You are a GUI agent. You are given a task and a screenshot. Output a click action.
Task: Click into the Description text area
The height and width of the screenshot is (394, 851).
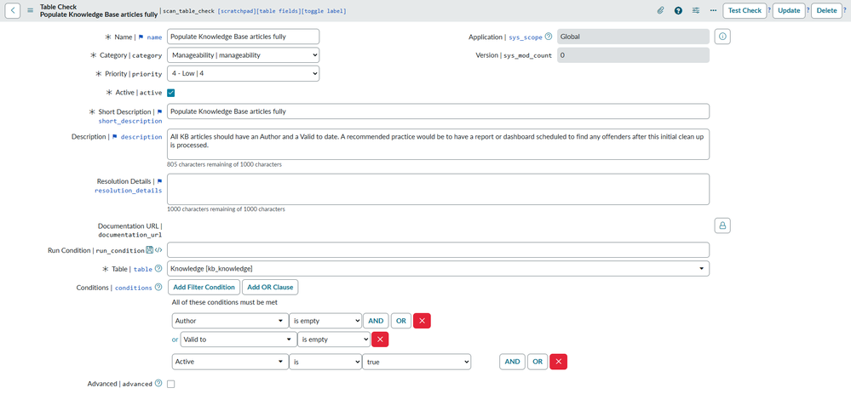(x=438, y=144)
